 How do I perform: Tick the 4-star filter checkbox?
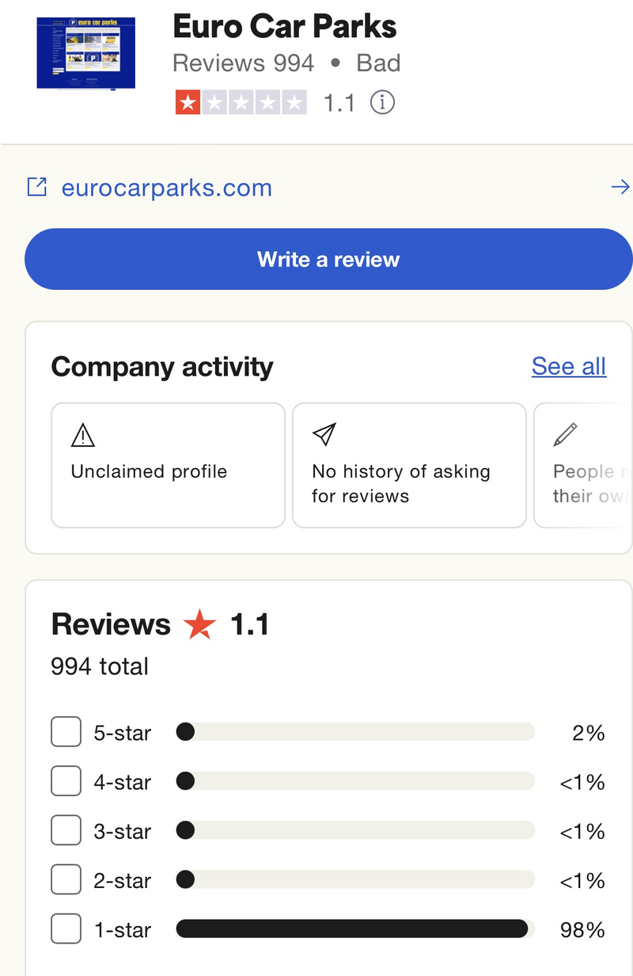tap(66, 781)
